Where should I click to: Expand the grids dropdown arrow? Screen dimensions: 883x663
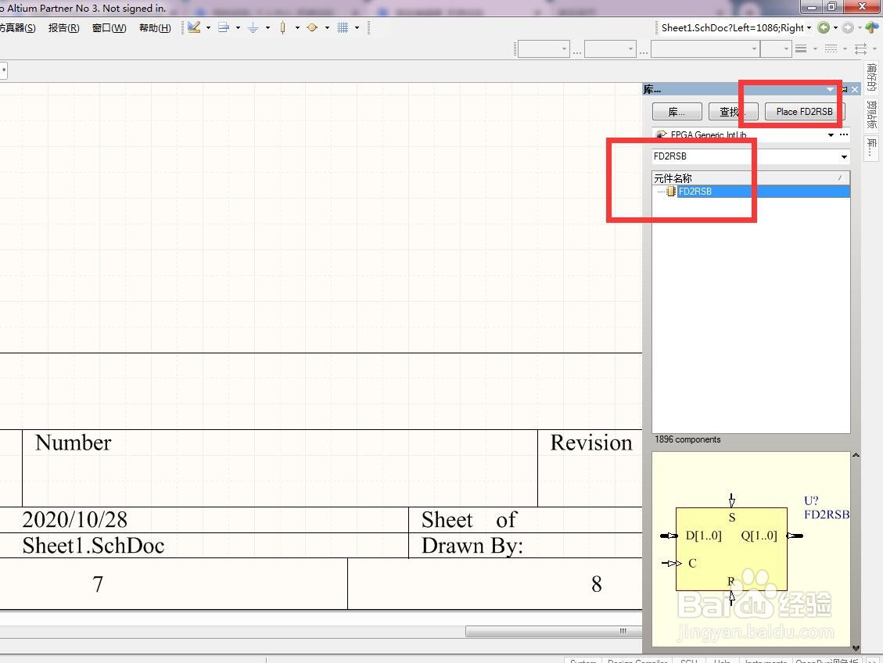click(x=357, y=27)
